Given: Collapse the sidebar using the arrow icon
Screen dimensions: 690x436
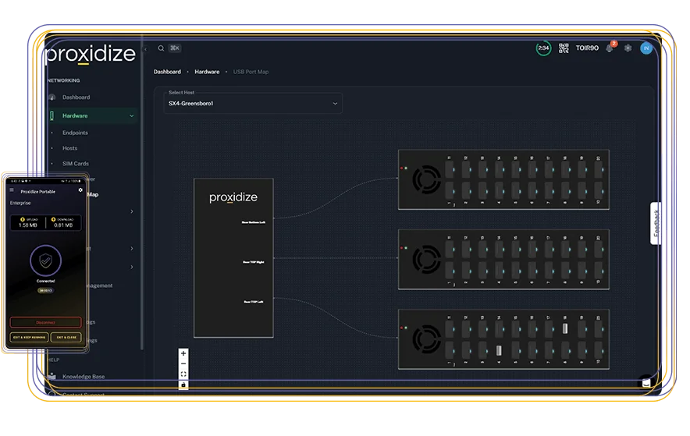Looking at the screenshot, I should tap(146, 49).
